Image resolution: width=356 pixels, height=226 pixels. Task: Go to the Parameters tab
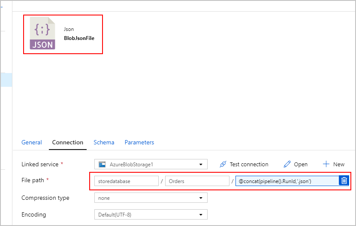(139, 142)
